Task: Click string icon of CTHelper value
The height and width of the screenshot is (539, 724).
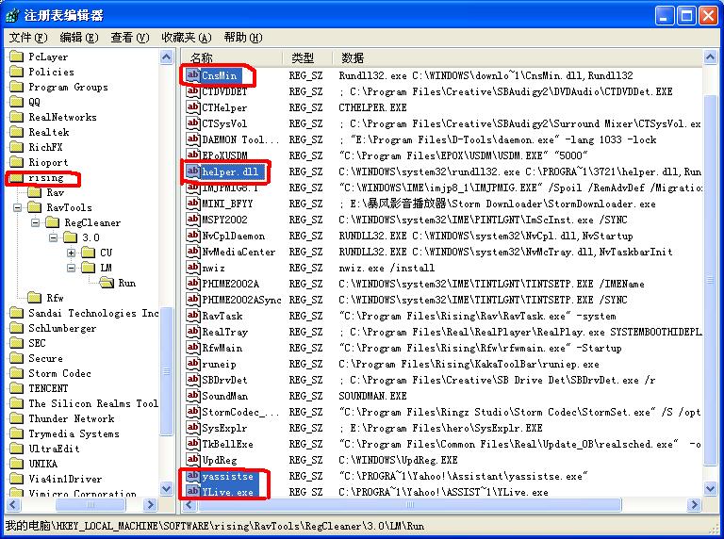Action: coord(192,107)
